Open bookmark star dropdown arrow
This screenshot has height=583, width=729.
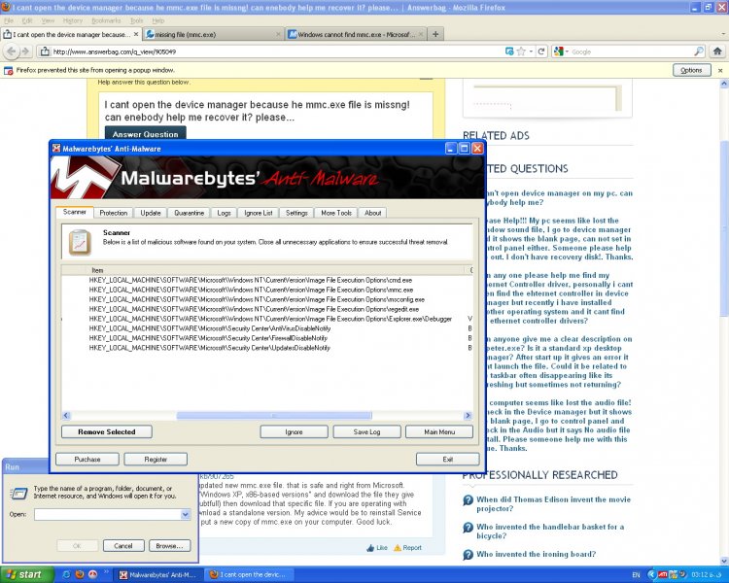coord(531,51)
